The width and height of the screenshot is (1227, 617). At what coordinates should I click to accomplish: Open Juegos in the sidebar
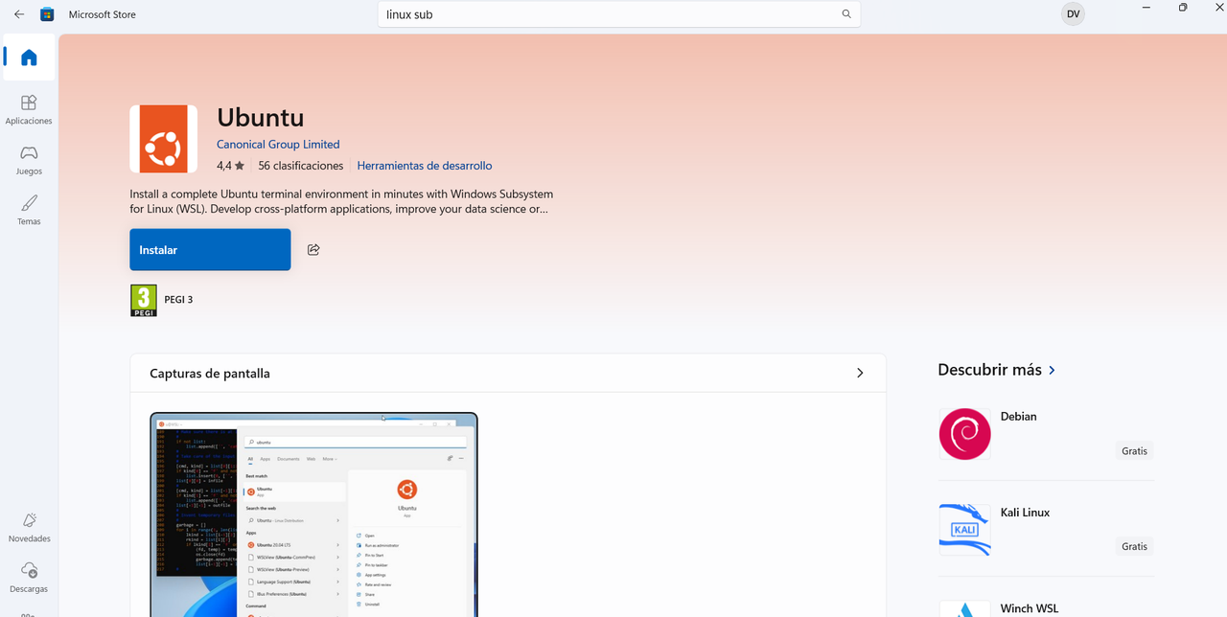(x=29, y=159)
